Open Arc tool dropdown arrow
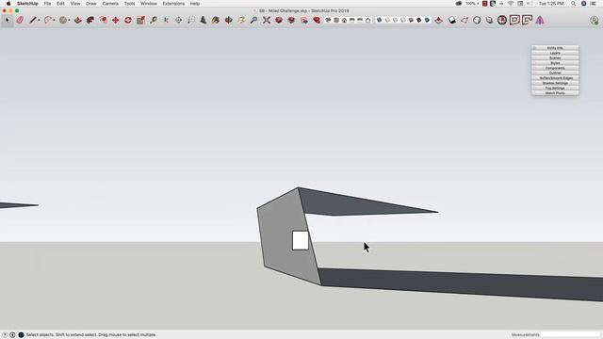603x339 pixels. point(54,21)
